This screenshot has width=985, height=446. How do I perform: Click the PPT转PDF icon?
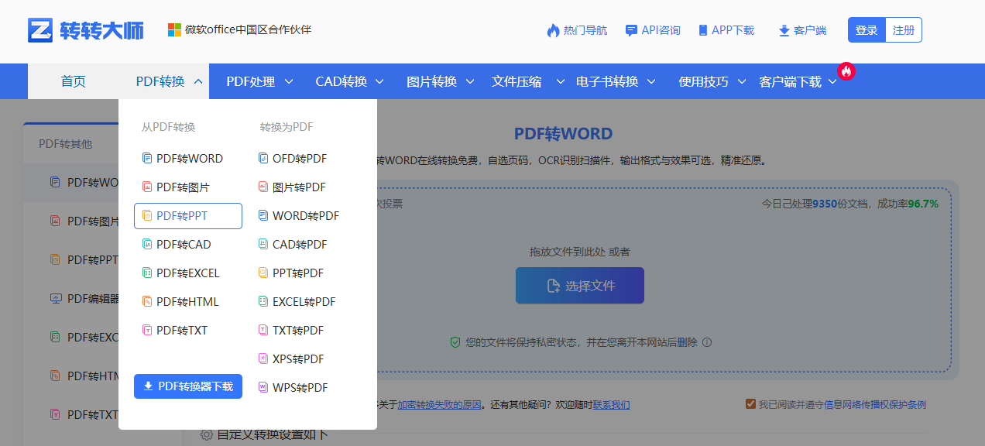pyautogui.click(x=263, y=273)
